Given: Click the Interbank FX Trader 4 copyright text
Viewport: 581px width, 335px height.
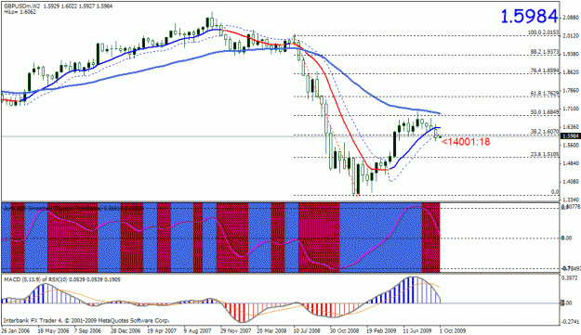Looking at the screenshot, I should (x=86, y=320).
